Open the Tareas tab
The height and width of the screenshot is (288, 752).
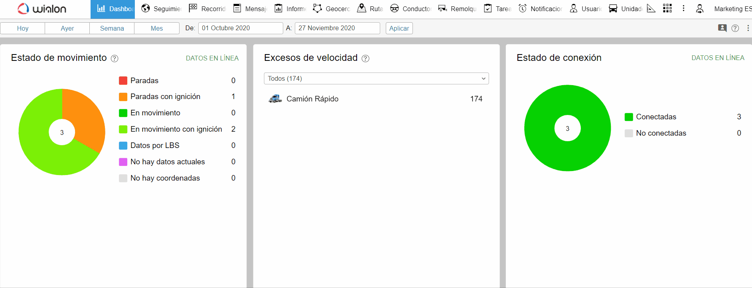(498, 9)
